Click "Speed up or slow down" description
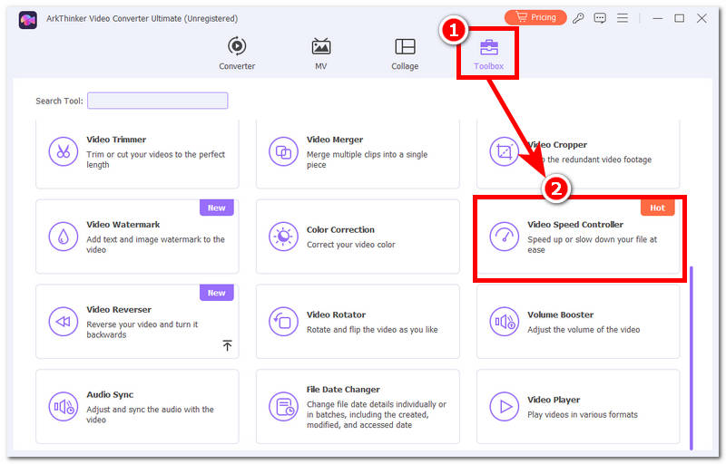Image resolution: width=726 pixels, height=464 pixels. coord(593,245)
